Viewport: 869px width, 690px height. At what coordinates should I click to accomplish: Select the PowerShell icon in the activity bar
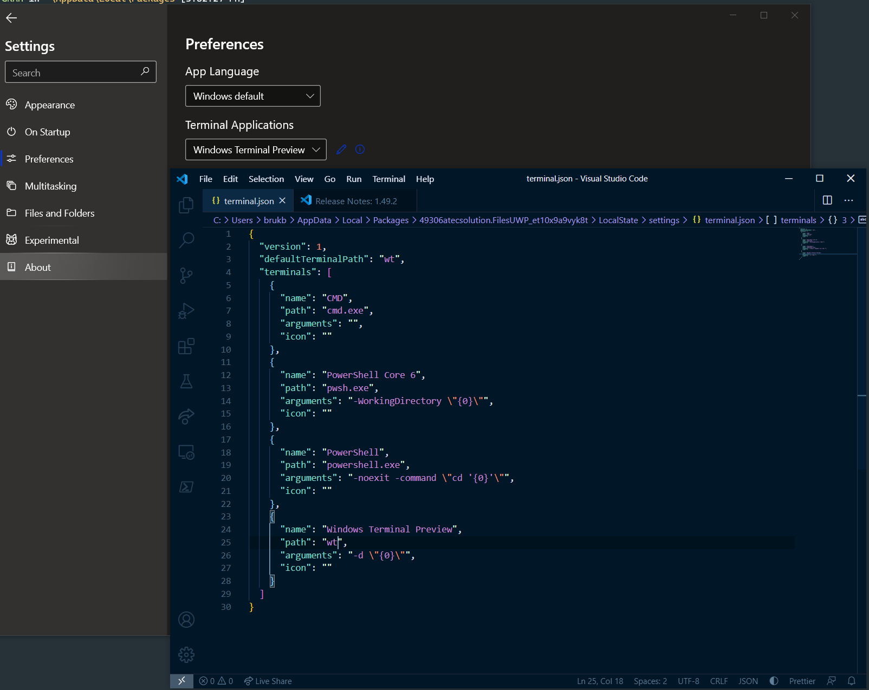(x=186, y=487)
